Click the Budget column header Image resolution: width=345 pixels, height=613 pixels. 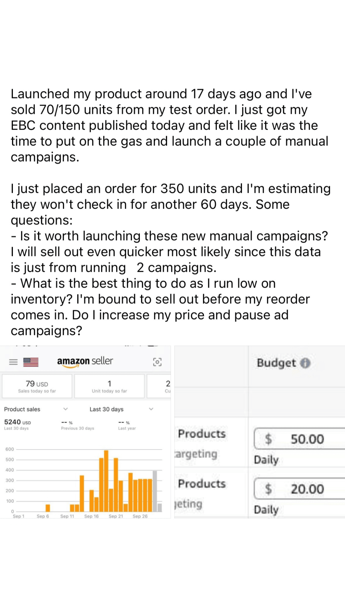[276, 363]
